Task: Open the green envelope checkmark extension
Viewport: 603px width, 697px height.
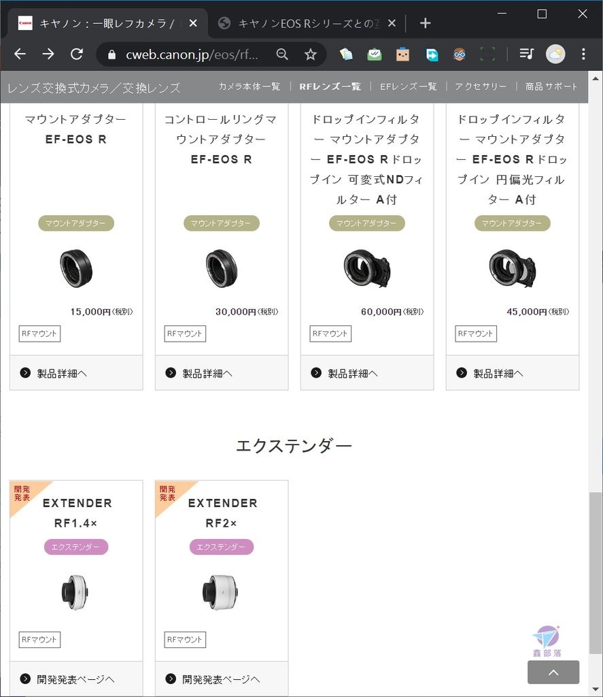Action: 375,54
